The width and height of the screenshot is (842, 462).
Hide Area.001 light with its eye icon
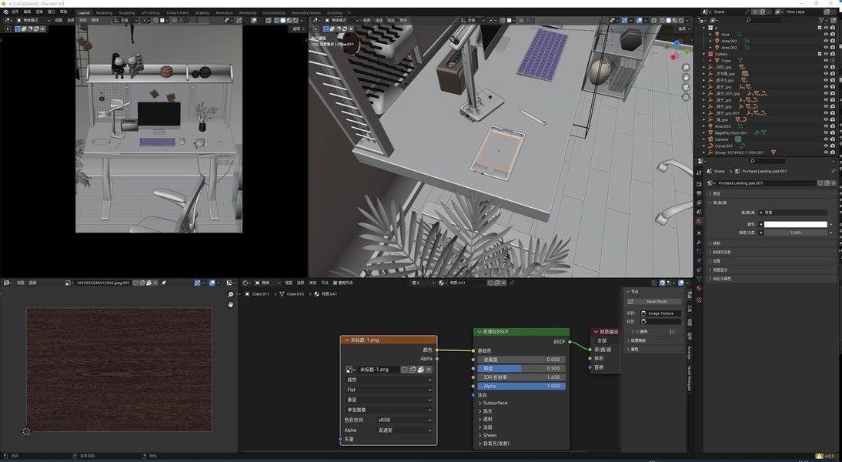coord(826,41)
